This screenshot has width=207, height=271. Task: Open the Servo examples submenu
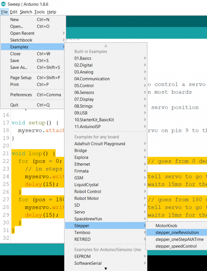106,212
